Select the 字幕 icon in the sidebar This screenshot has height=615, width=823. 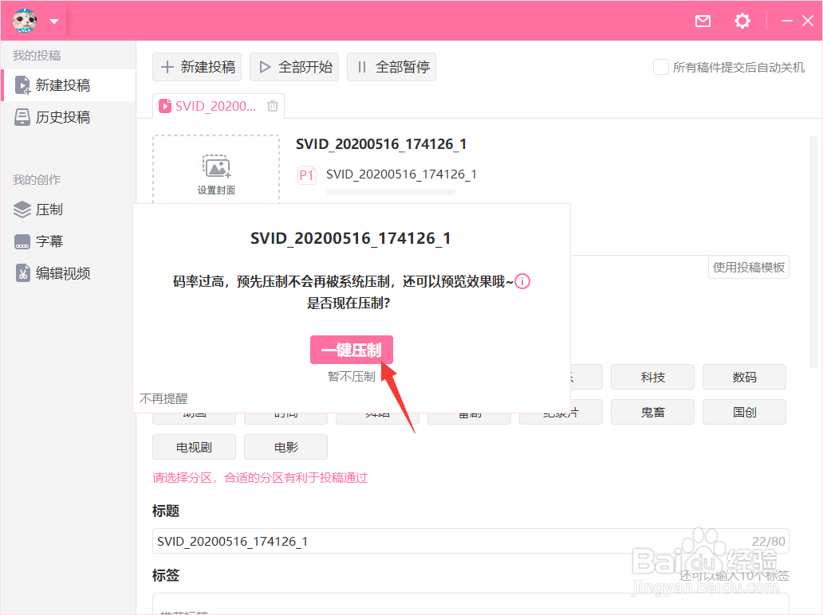pos(23,241)
